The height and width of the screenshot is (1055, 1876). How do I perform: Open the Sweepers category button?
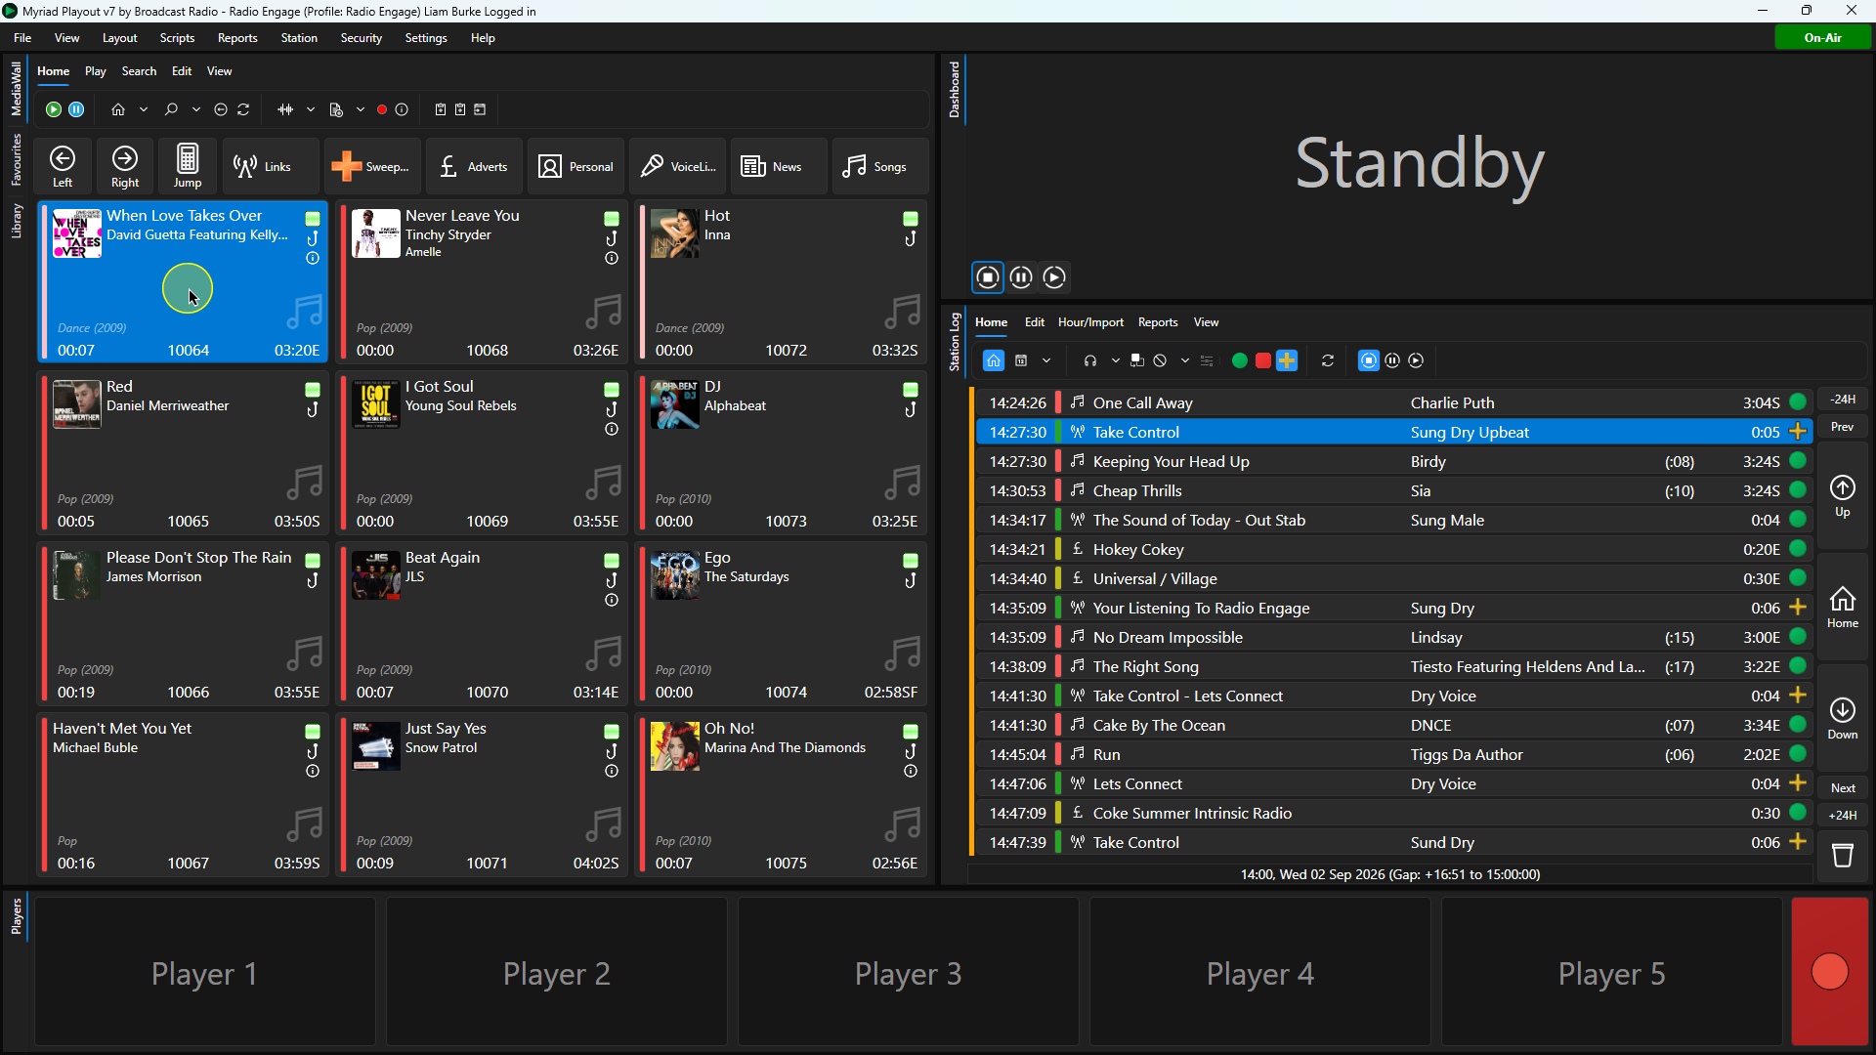coord(372,166)
